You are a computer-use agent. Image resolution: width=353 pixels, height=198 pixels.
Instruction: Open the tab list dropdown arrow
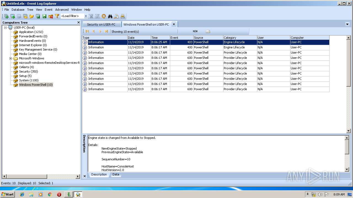347,24
